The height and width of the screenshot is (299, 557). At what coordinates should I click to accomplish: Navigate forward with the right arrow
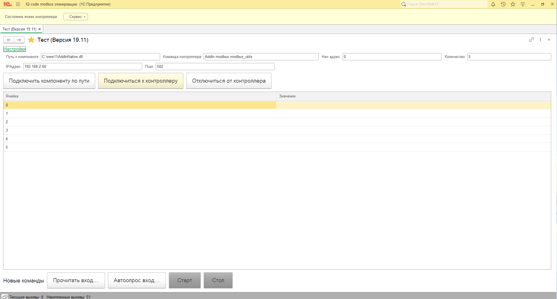pyautogui.click(x=19, y=40)
